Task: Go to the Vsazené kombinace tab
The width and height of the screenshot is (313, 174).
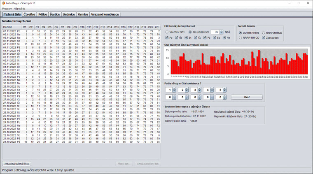Action: tap(105, 14)
